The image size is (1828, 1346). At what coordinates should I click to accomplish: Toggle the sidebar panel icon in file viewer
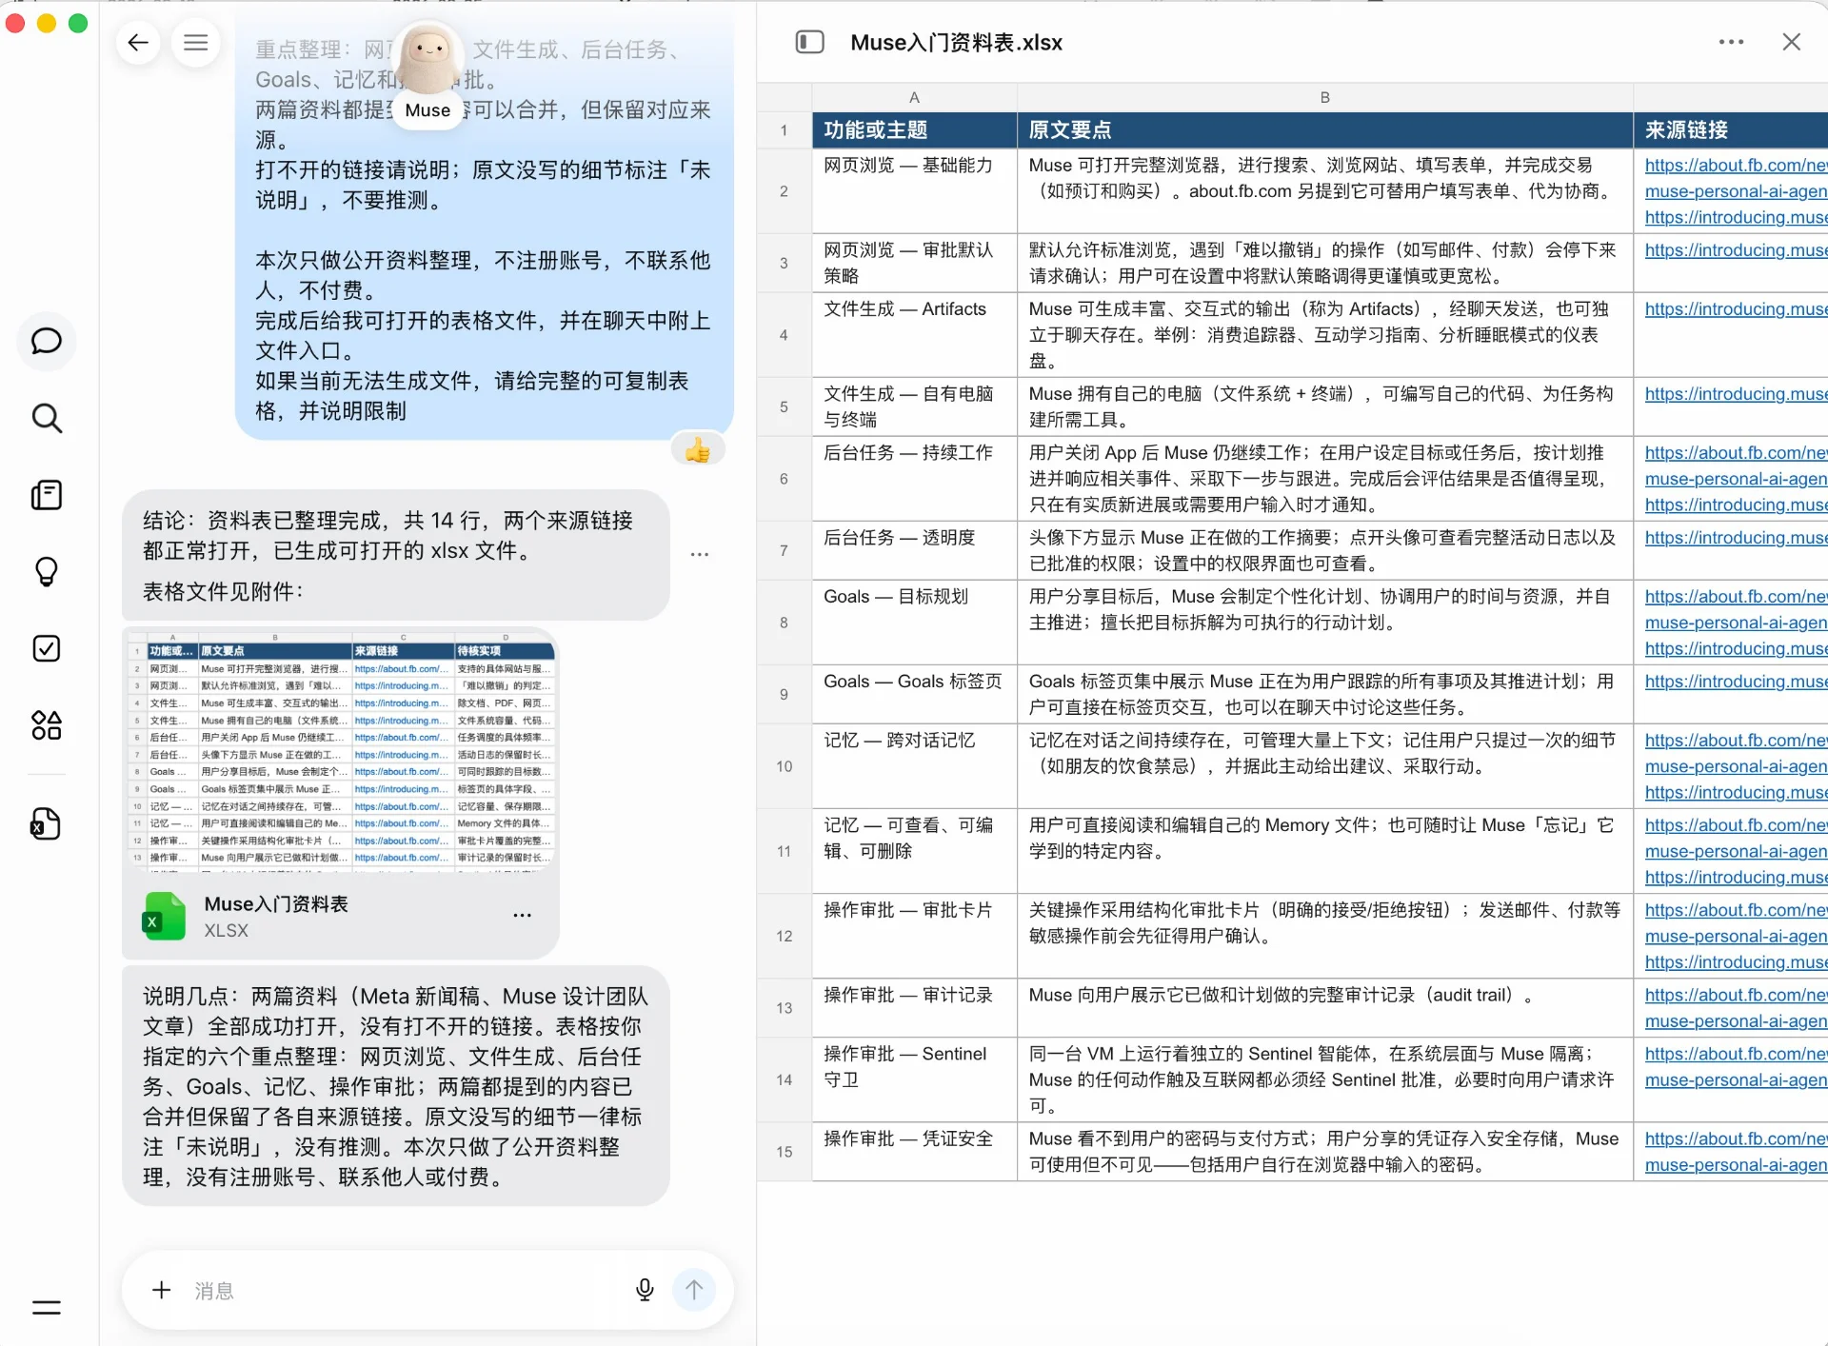point(809,42)
